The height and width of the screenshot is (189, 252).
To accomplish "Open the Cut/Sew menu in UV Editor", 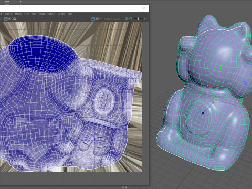I will coord(8,14).
